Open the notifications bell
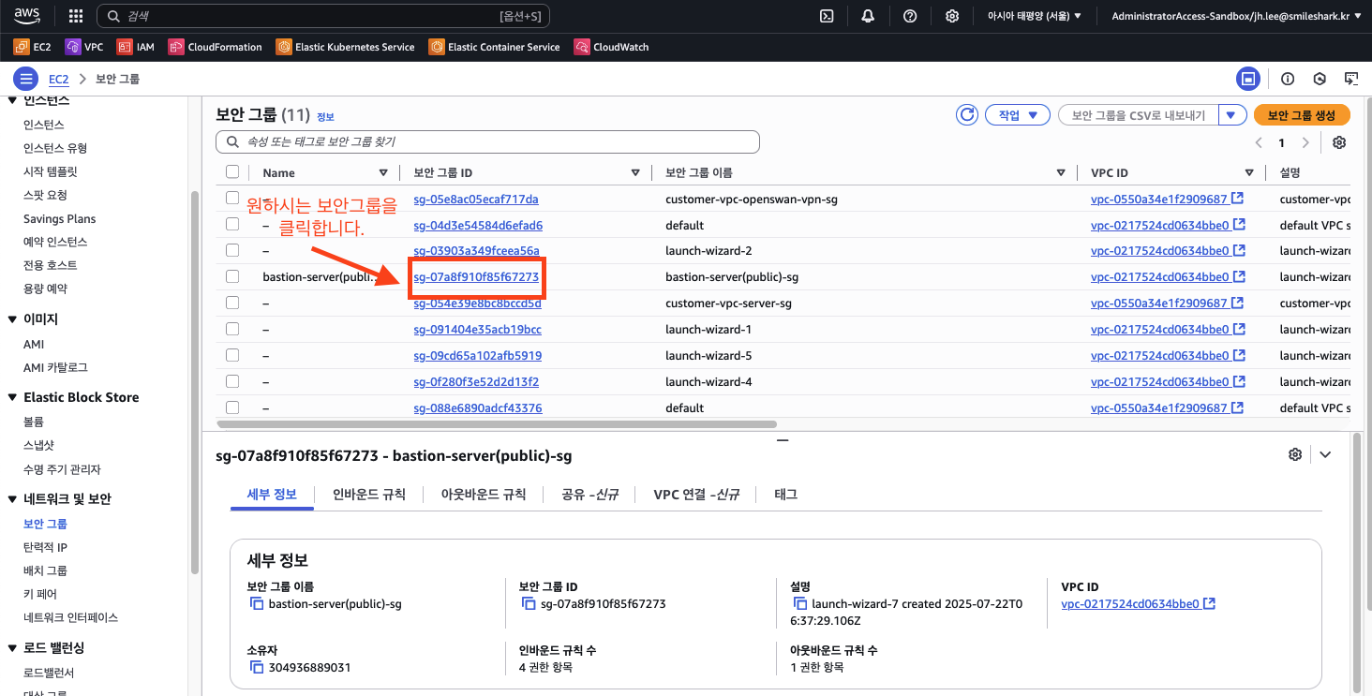1372x696 pixels. 868,16
